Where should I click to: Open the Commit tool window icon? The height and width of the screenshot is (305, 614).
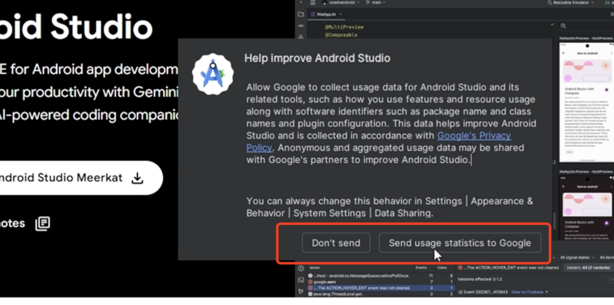(x=301, y=26)
